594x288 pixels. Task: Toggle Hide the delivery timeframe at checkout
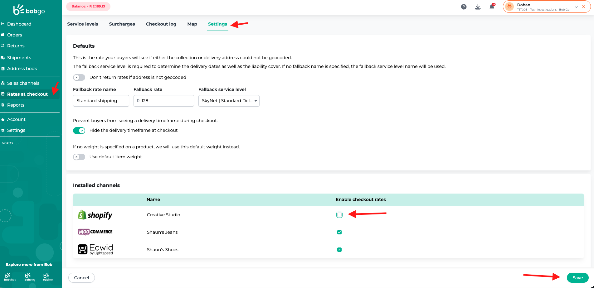[79, 131]
